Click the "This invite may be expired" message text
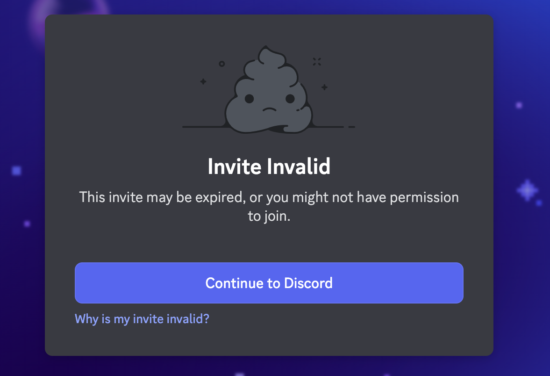Screen dimensions: 550x376 click(x=269, y=206)
